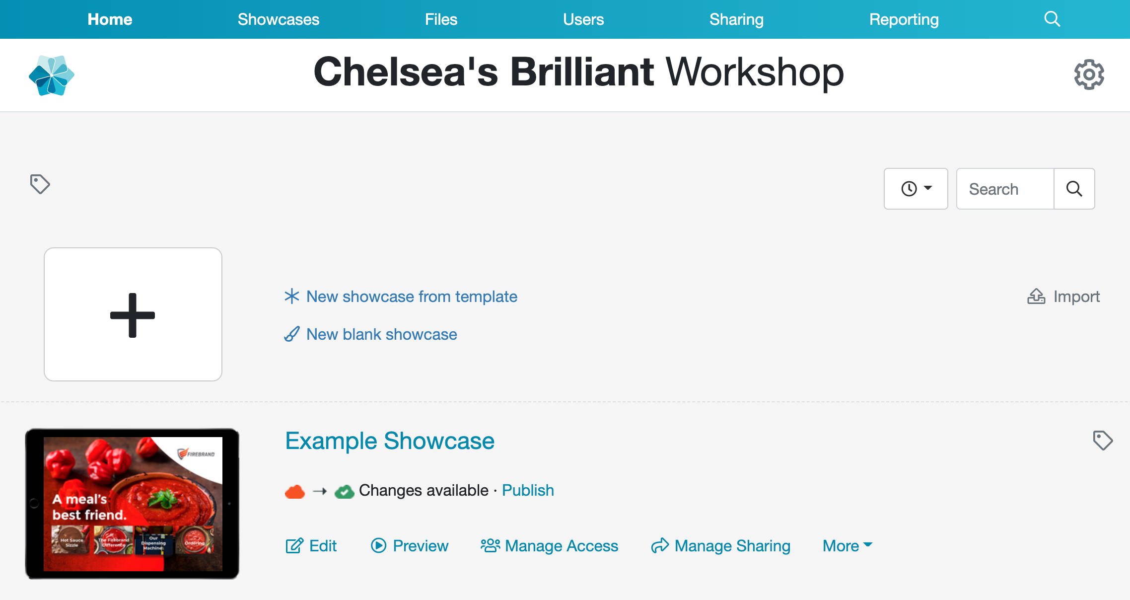Click the tag icon for Example Showcase
This screenshot has width=1130, height=600.
1103,440
